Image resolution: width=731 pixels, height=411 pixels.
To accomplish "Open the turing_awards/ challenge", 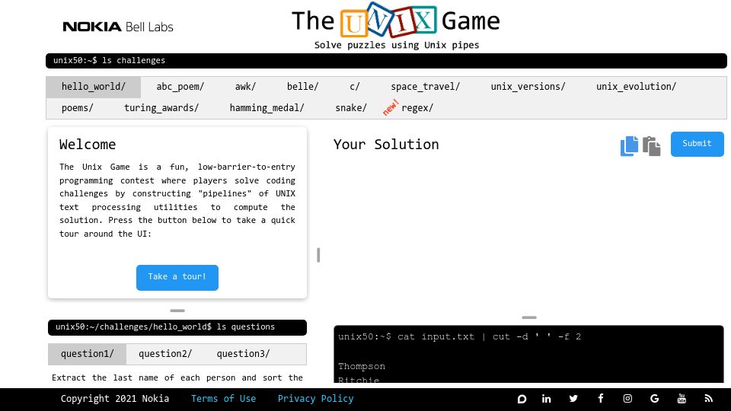I will coord(161,108).
